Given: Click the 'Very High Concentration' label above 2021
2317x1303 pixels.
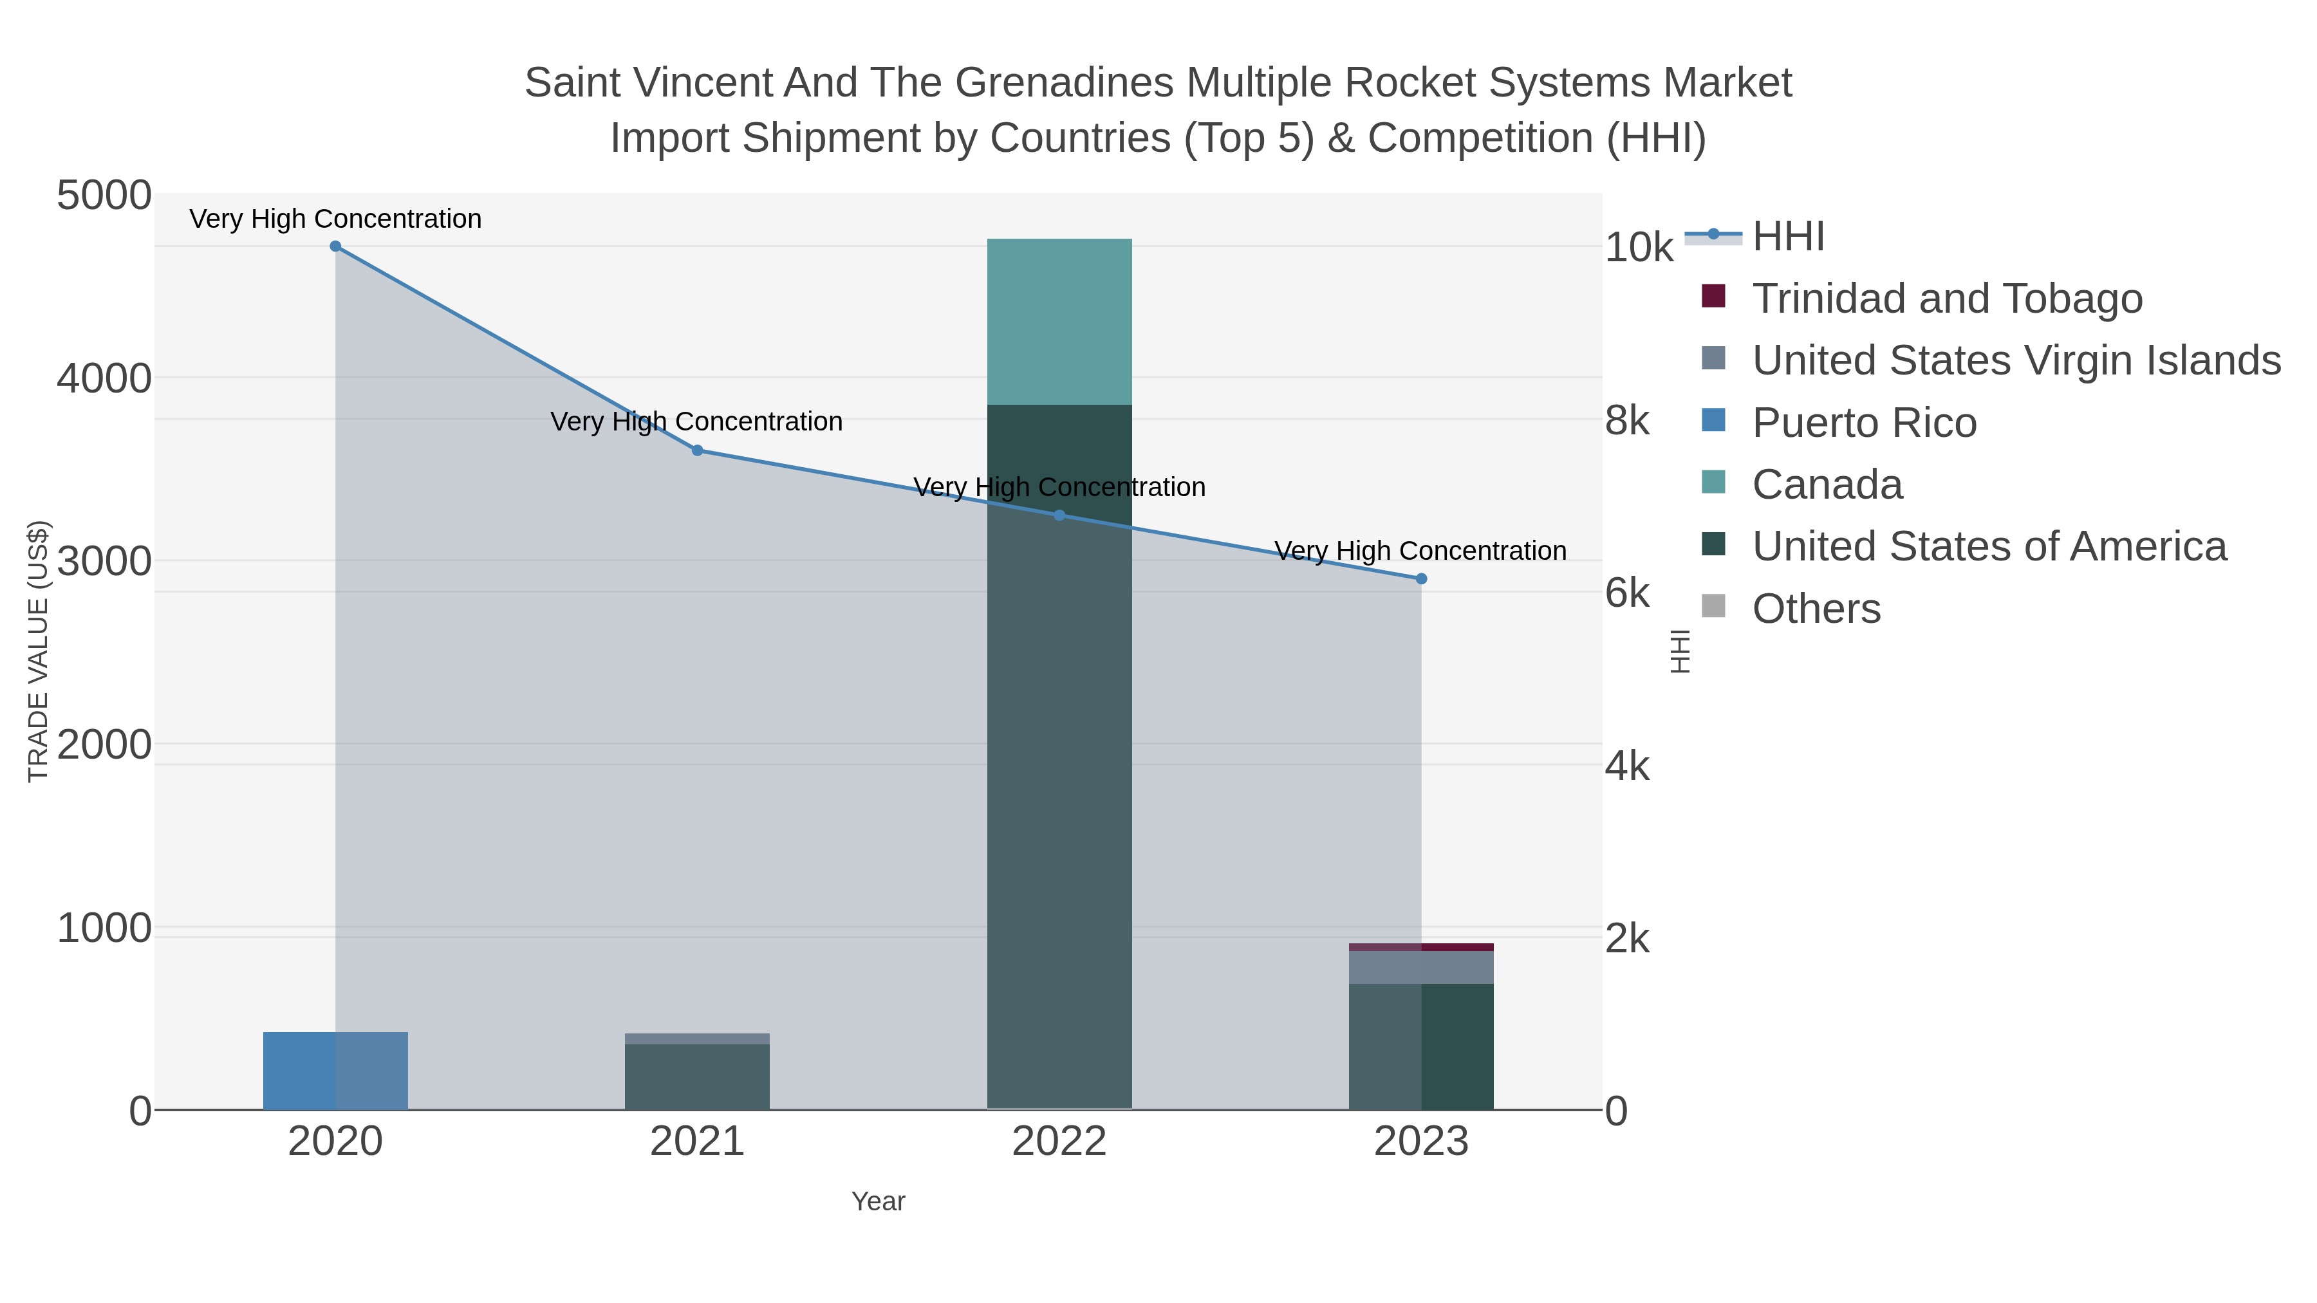Looking at the screenshot, I should point(697,421).
